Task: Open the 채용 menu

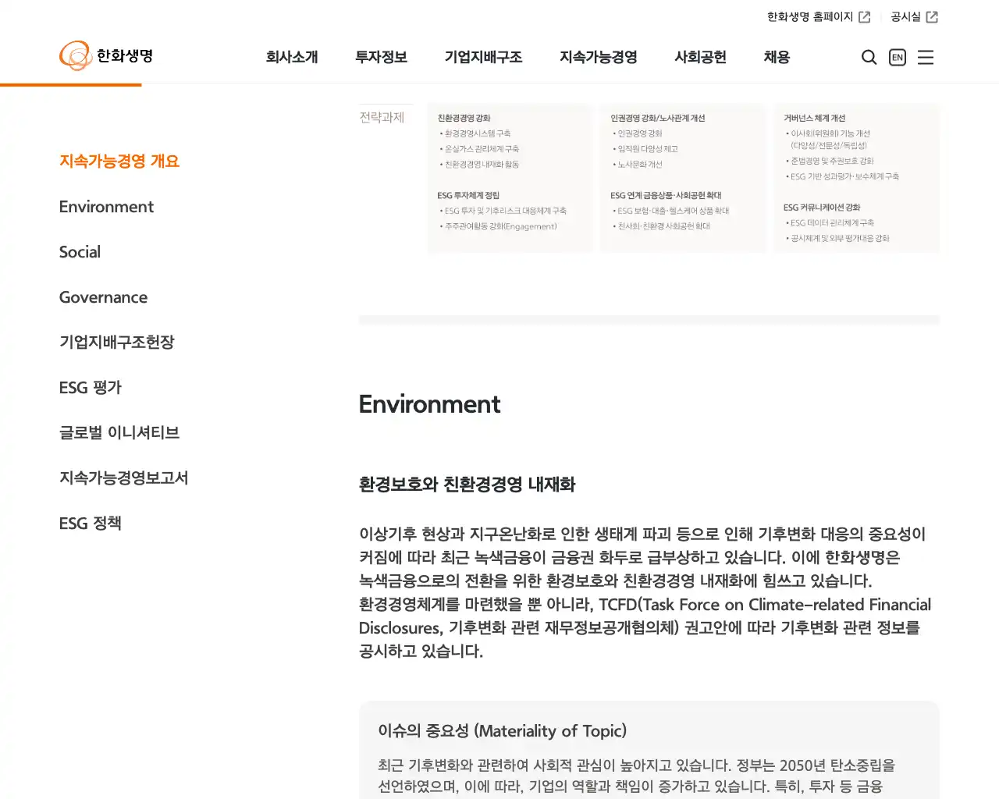Action: point(777,56)
